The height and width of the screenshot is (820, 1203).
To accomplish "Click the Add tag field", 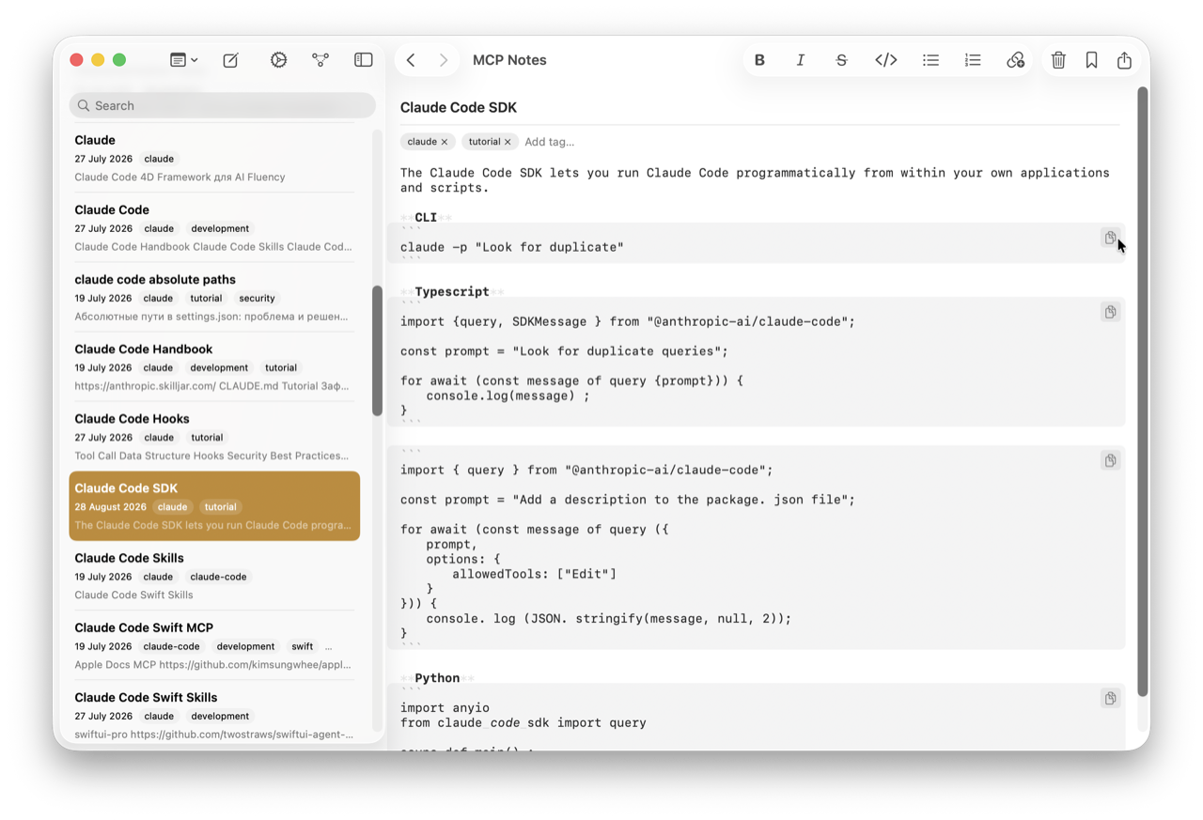I will pyautogui.click(x=550, y=142).
